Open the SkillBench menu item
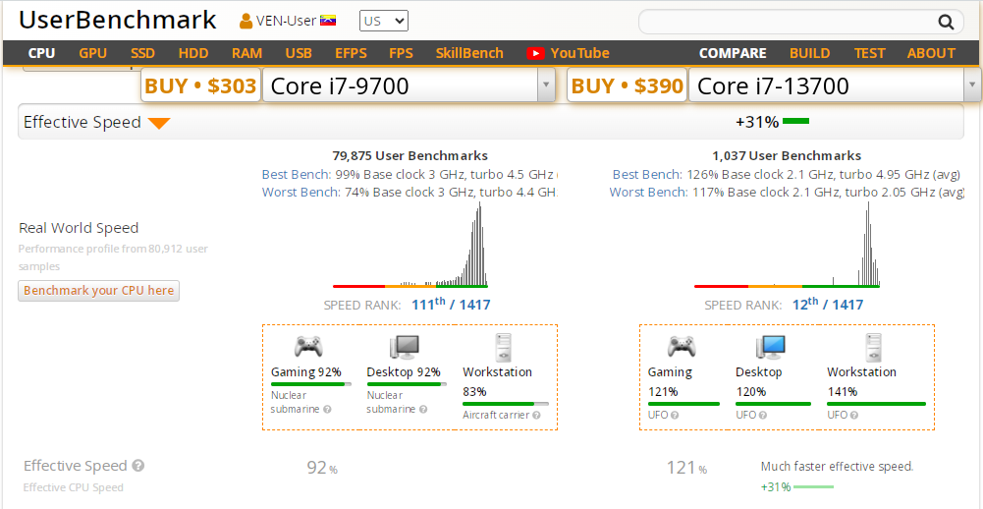 coord(469,53)
